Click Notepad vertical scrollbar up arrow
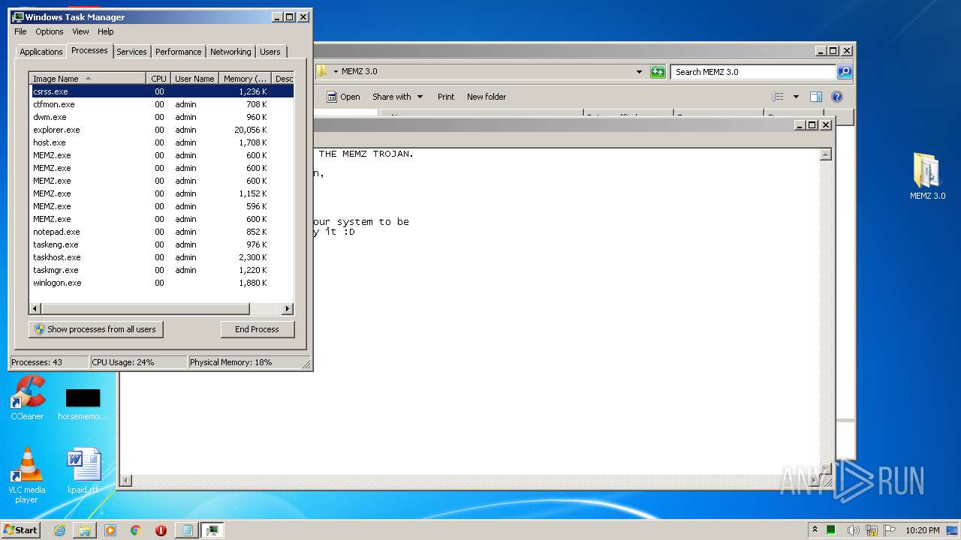The width and height of the screenshot is (961, 540). coord(826,154)
